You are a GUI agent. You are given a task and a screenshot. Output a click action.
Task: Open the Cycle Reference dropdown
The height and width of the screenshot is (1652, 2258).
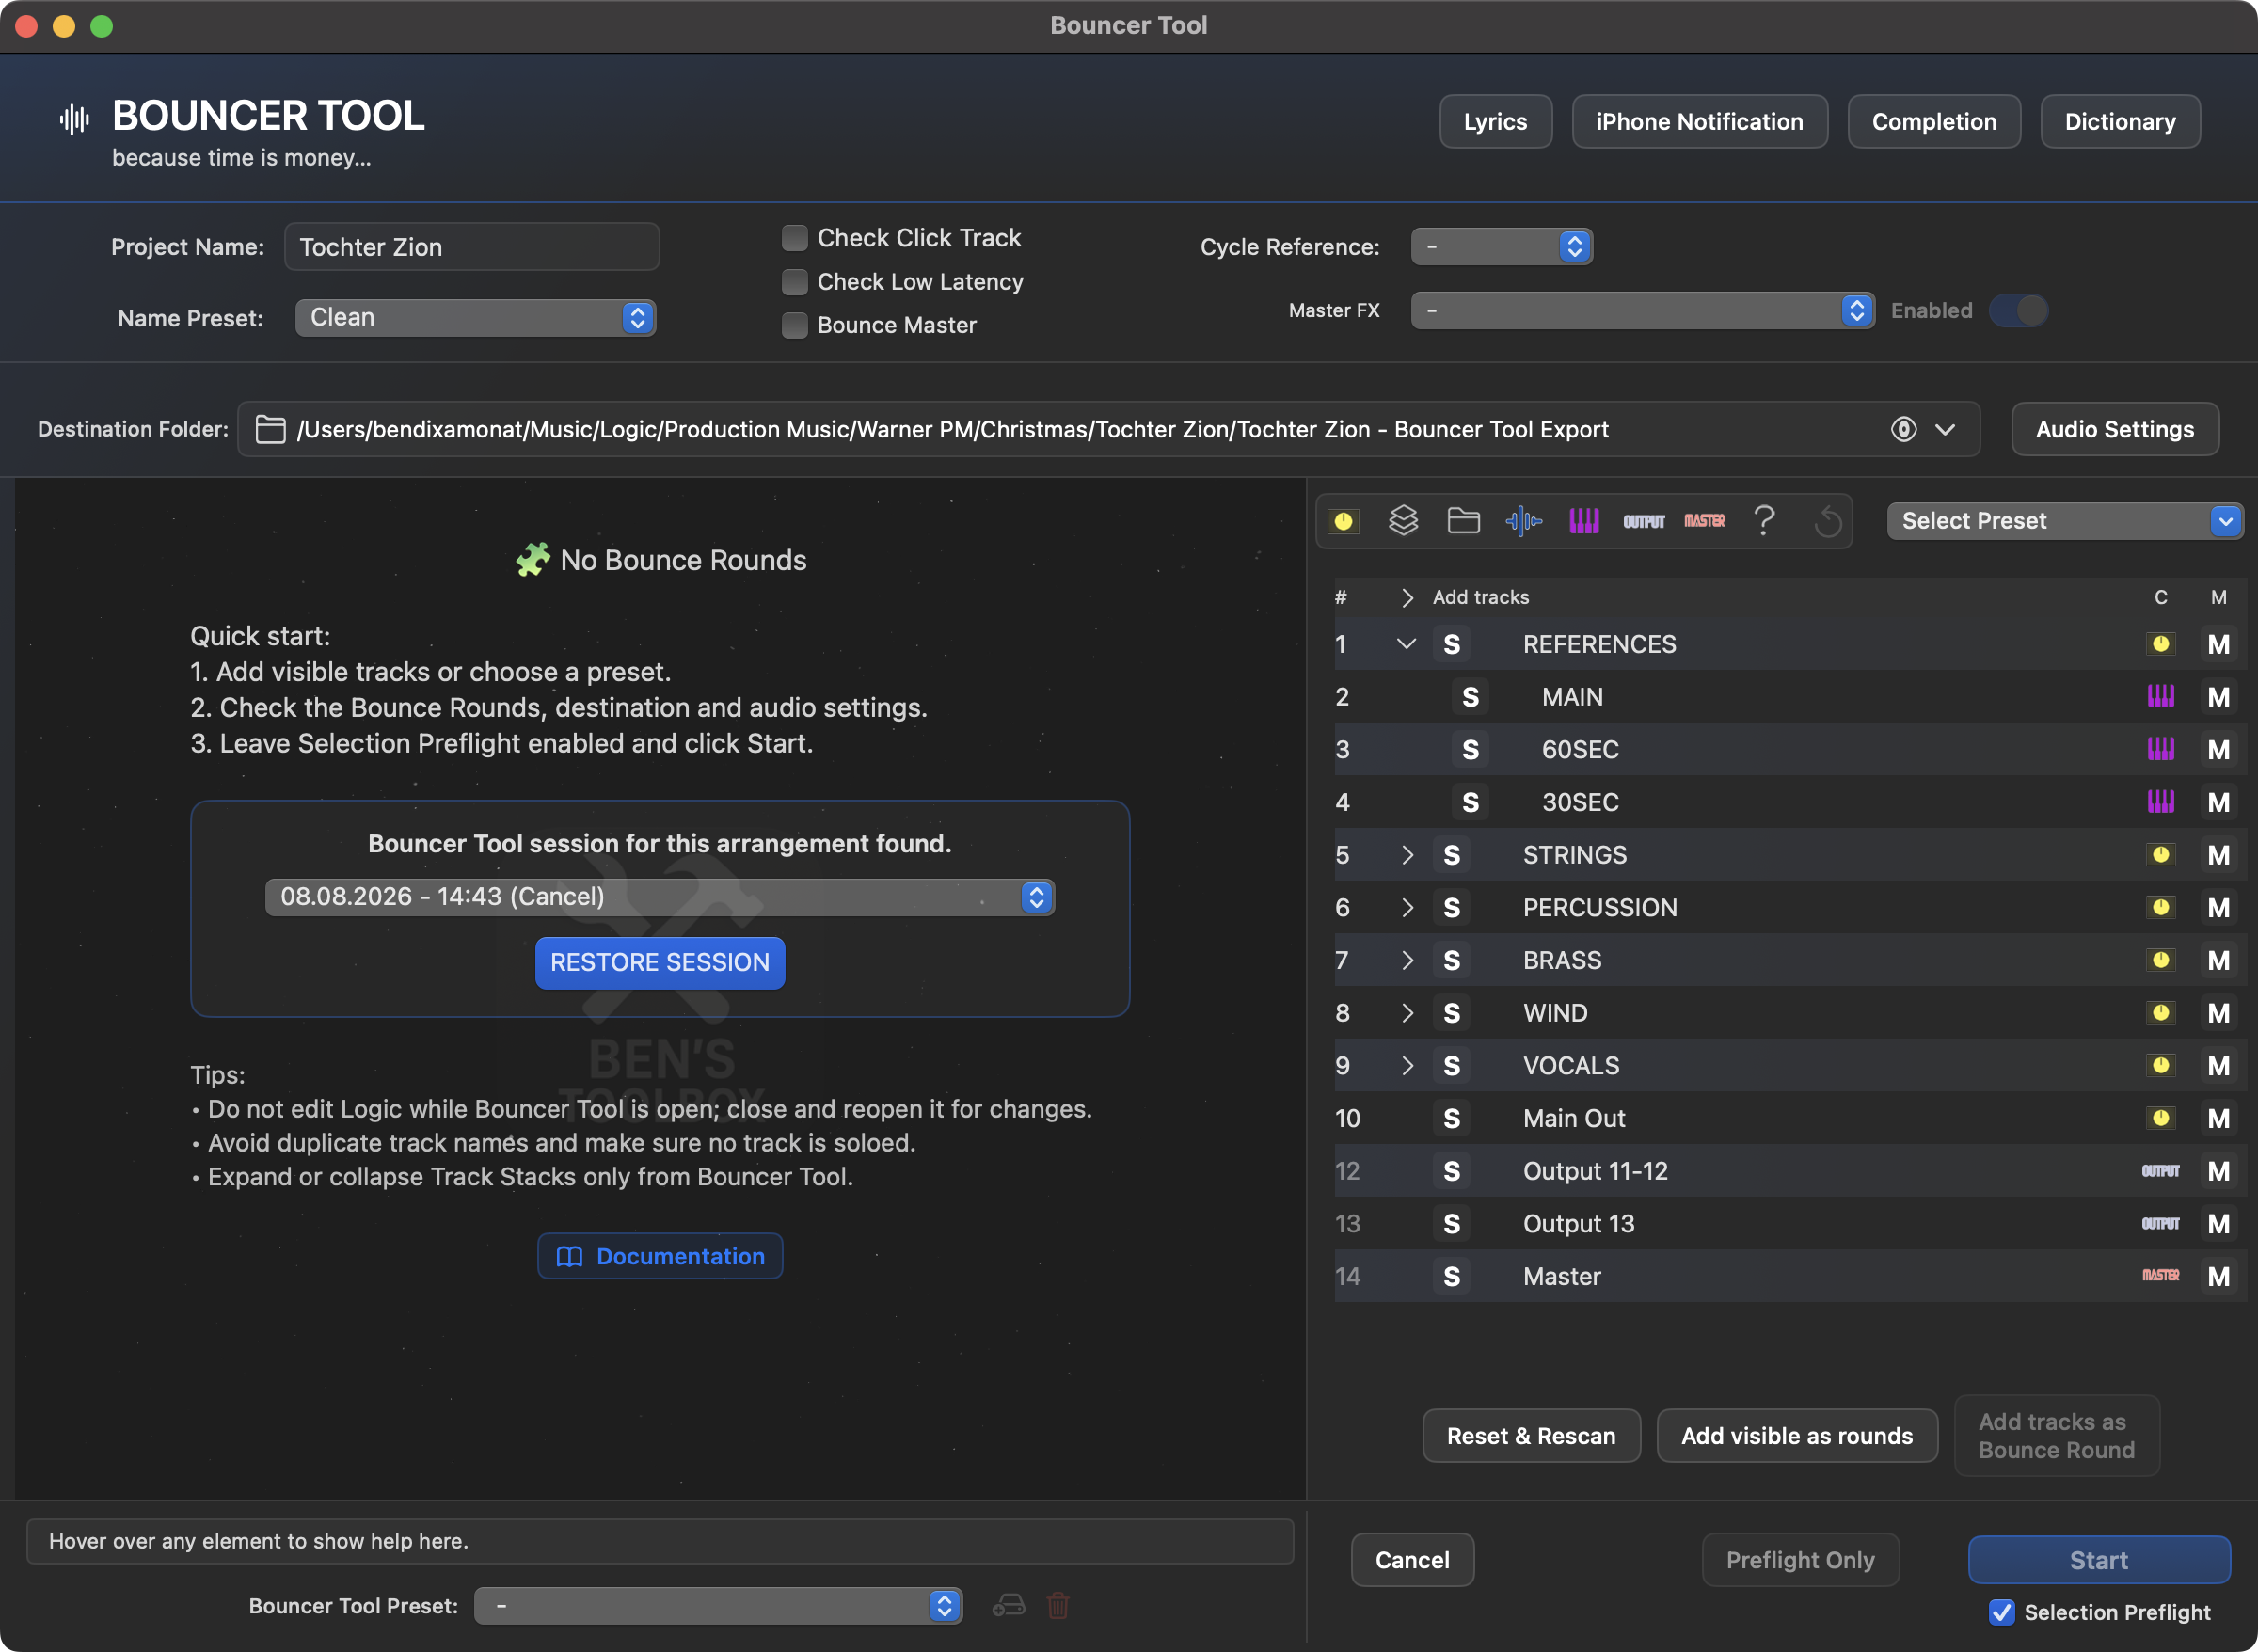1501,247
